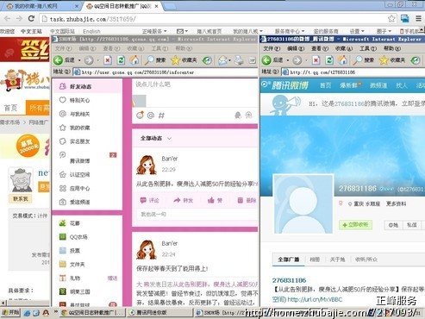Bookmark this page with the Chrome star
425x319 pixels.
[391, 19]
